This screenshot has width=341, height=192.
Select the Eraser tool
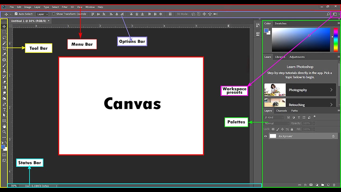(4, 82)
